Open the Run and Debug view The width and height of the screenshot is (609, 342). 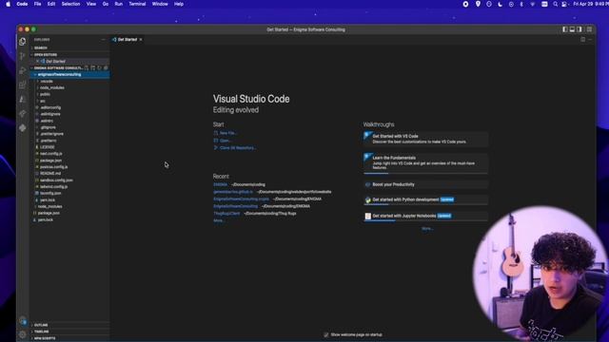click(23, 70)
